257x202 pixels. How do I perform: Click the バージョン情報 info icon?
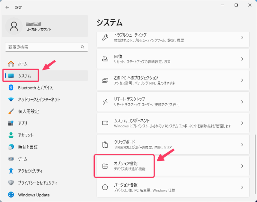(105, 188)
